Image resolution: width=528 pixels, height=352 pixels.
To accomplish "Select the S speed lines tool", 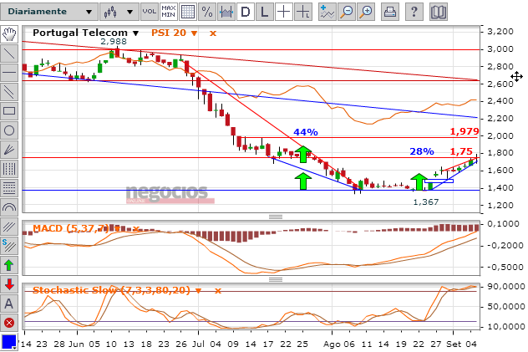I will [9, 246].
